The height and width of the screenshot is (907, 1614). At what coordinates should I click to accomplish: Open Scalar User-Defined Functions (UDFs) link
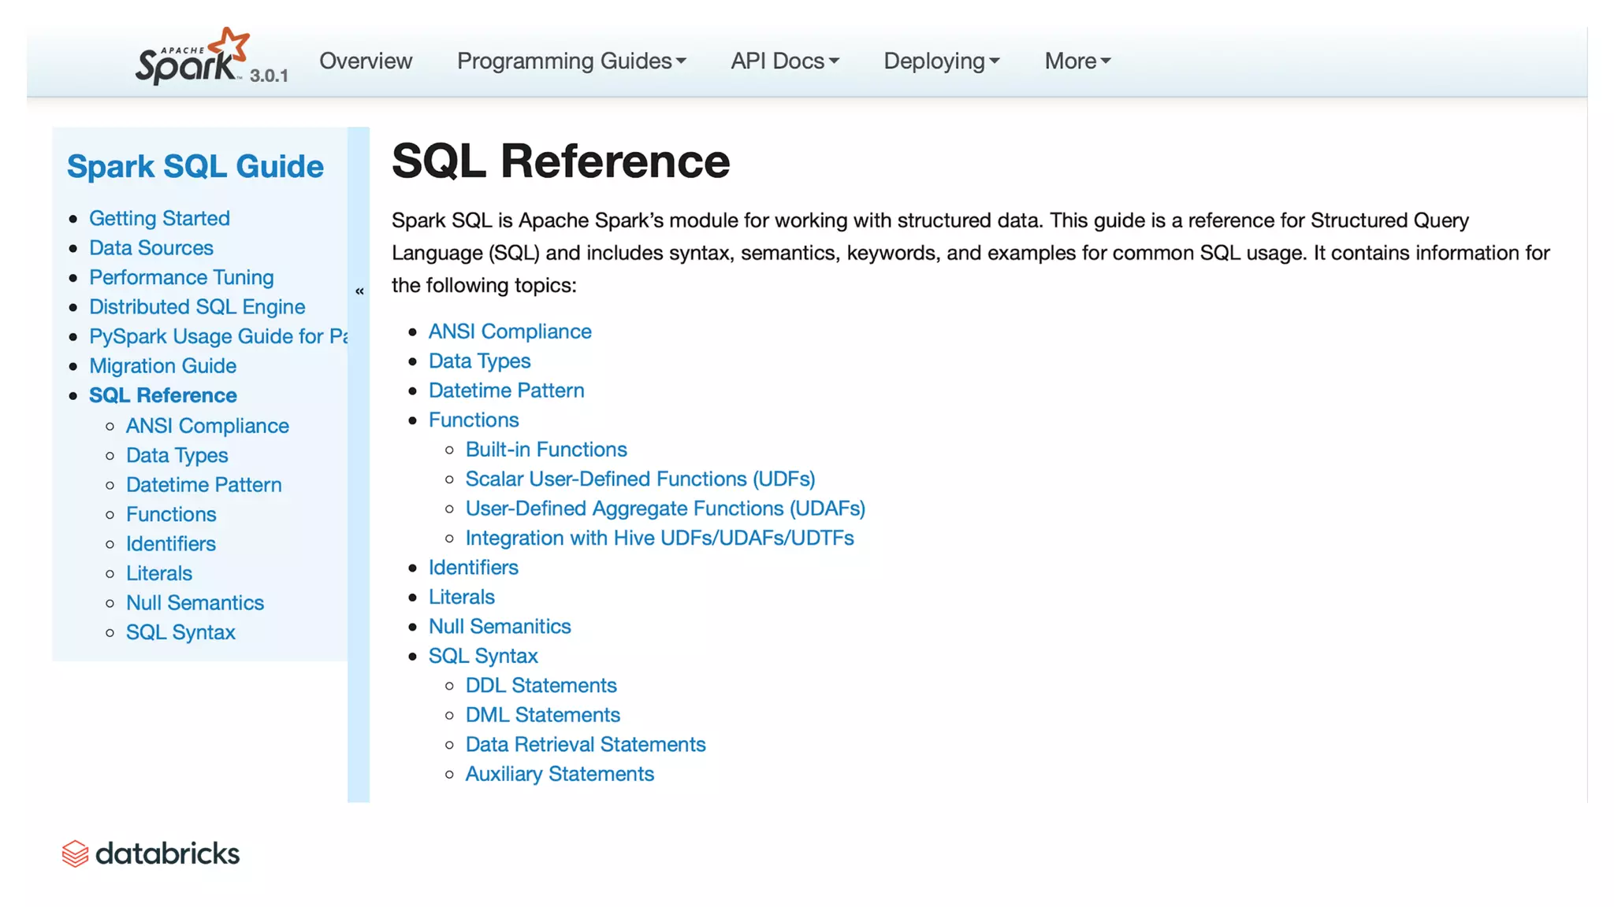[x=640, y=479]
